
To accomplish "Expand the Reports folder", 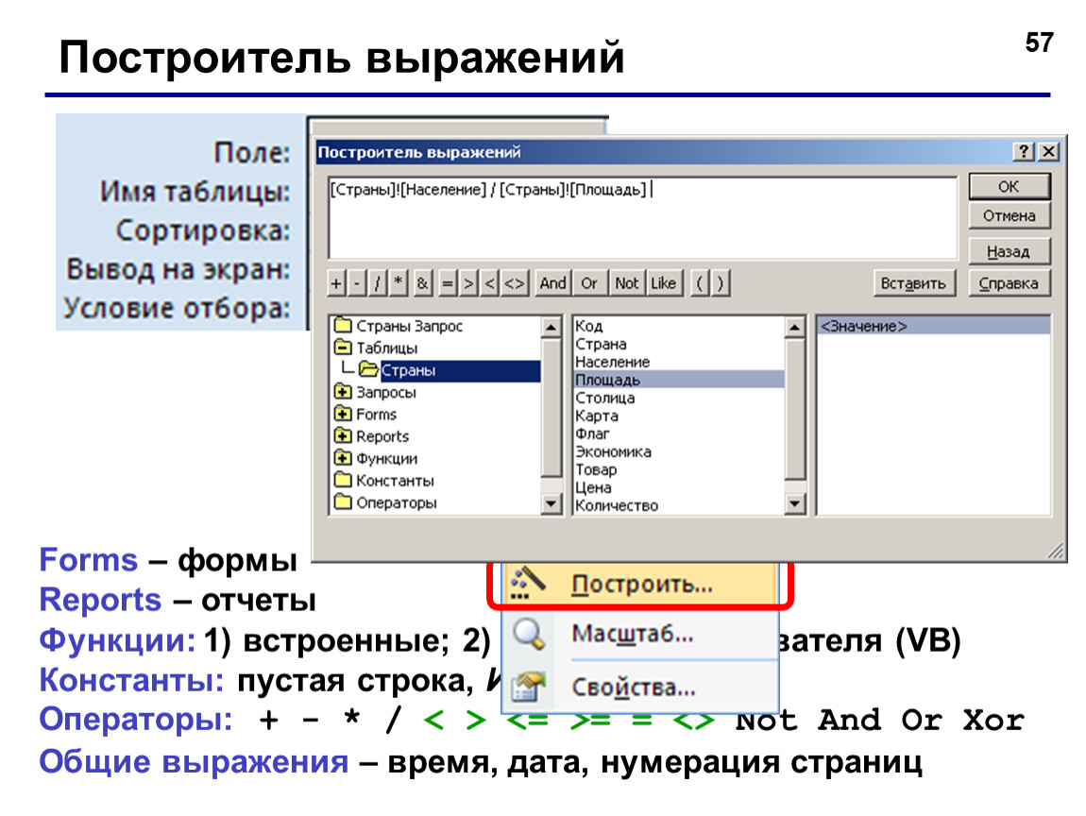I will coord(343,435).
